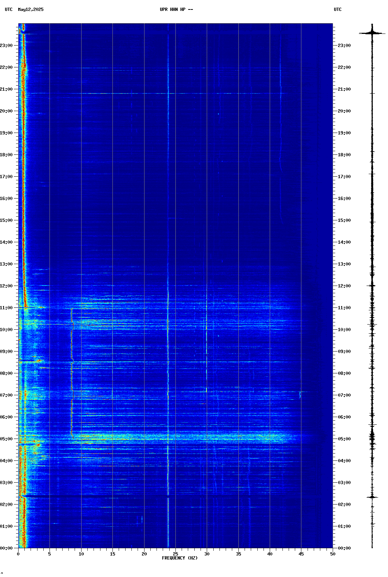Click the right axis 19:00 time label
Viewport: 388px width, 577px height.
click(x=344, y=133)
